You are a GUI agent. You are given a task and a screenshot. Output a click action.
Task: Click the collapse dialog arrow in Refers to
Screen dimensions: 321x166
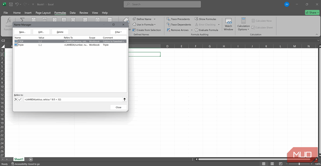(124, 99)
